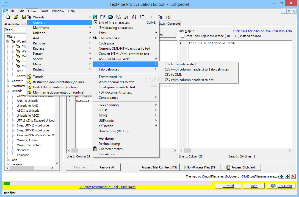Click the Wizard hat icon in tree

(13, 41)
